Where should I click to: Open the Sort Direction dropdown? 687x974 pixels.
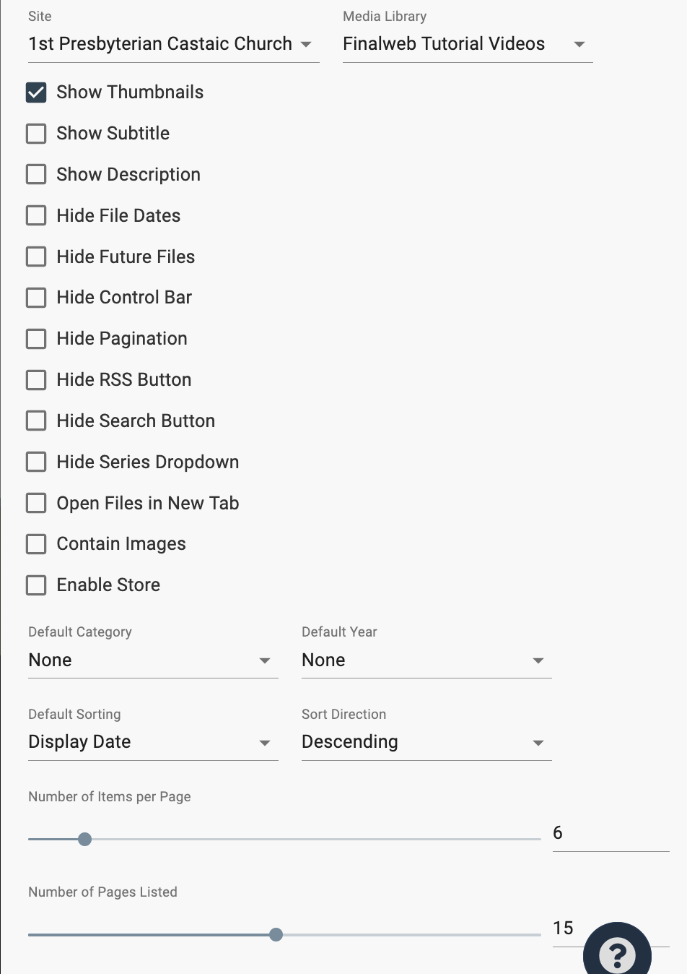pyautogui.click(x=426, y=743)
